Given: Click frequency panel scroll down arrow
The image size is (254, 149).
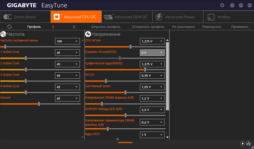Looking at the screenshot, I should (x=83, y=137).
